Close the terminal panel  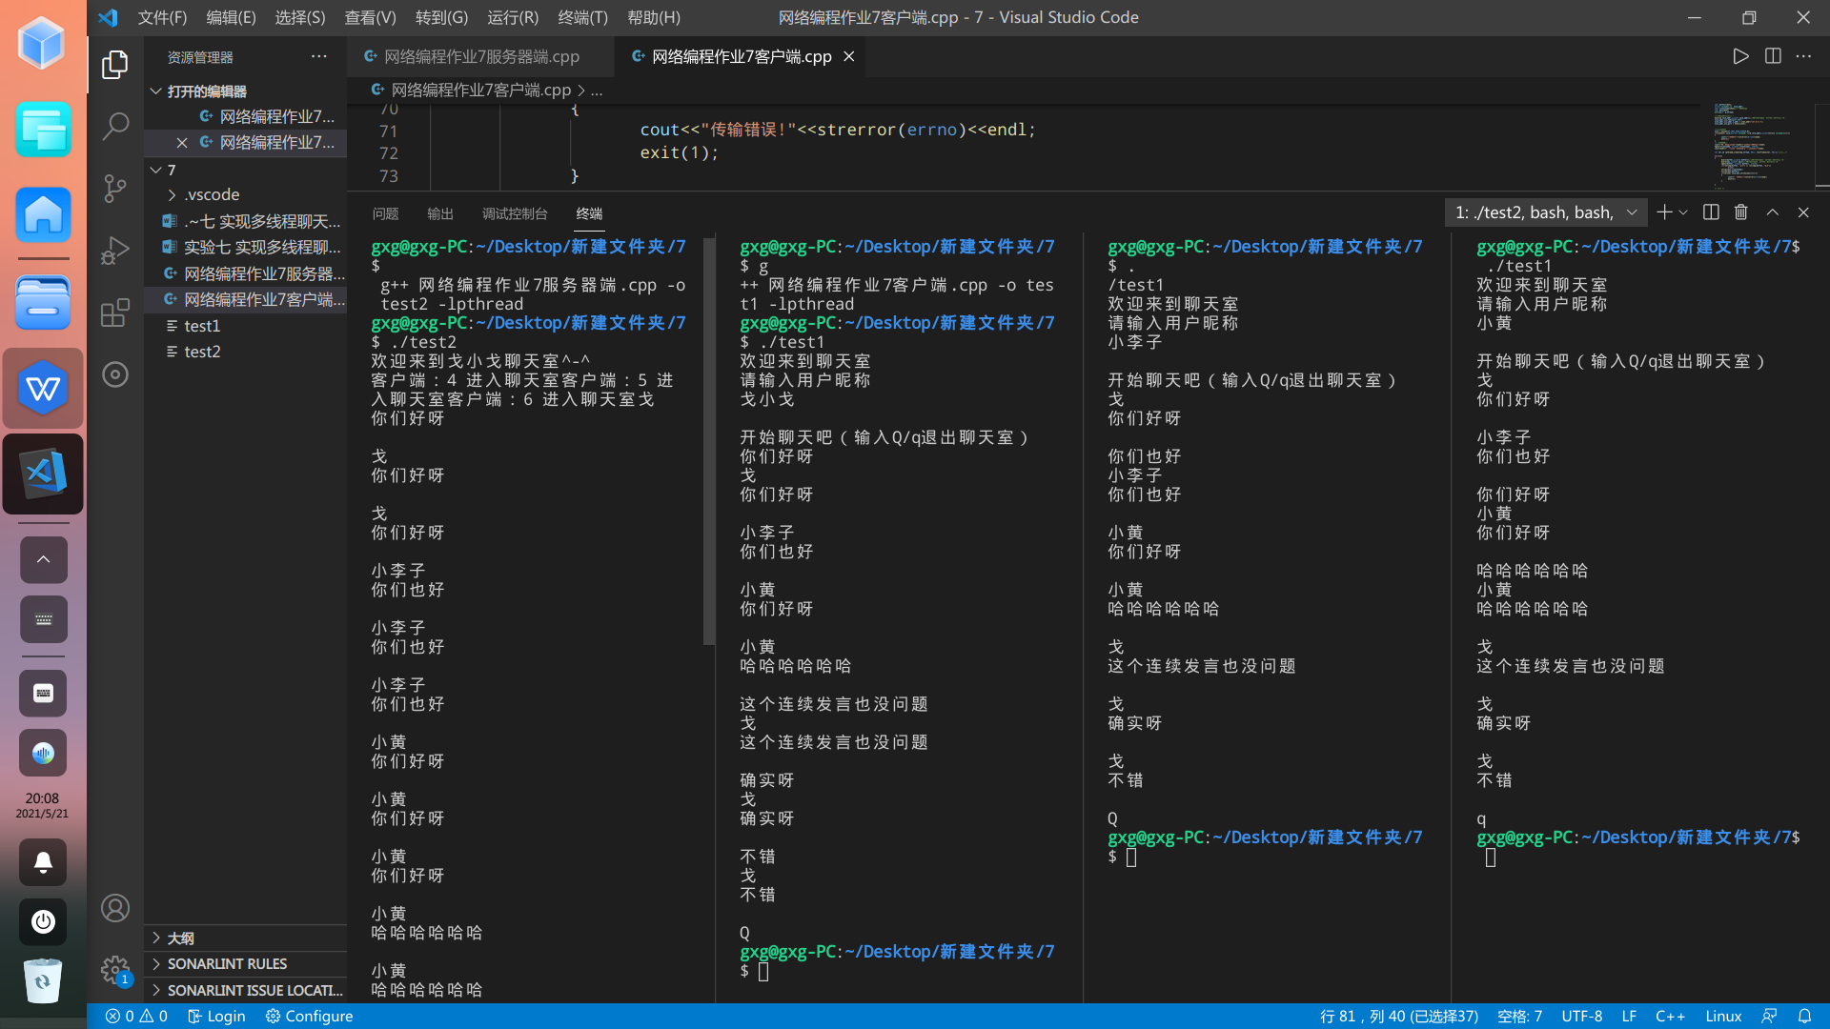[x=1803, y=212]
